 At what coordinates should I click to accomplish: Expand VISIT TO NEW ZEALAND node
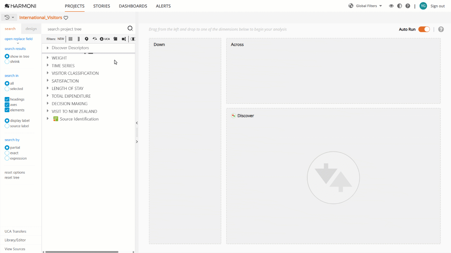(x=48, y=111)
